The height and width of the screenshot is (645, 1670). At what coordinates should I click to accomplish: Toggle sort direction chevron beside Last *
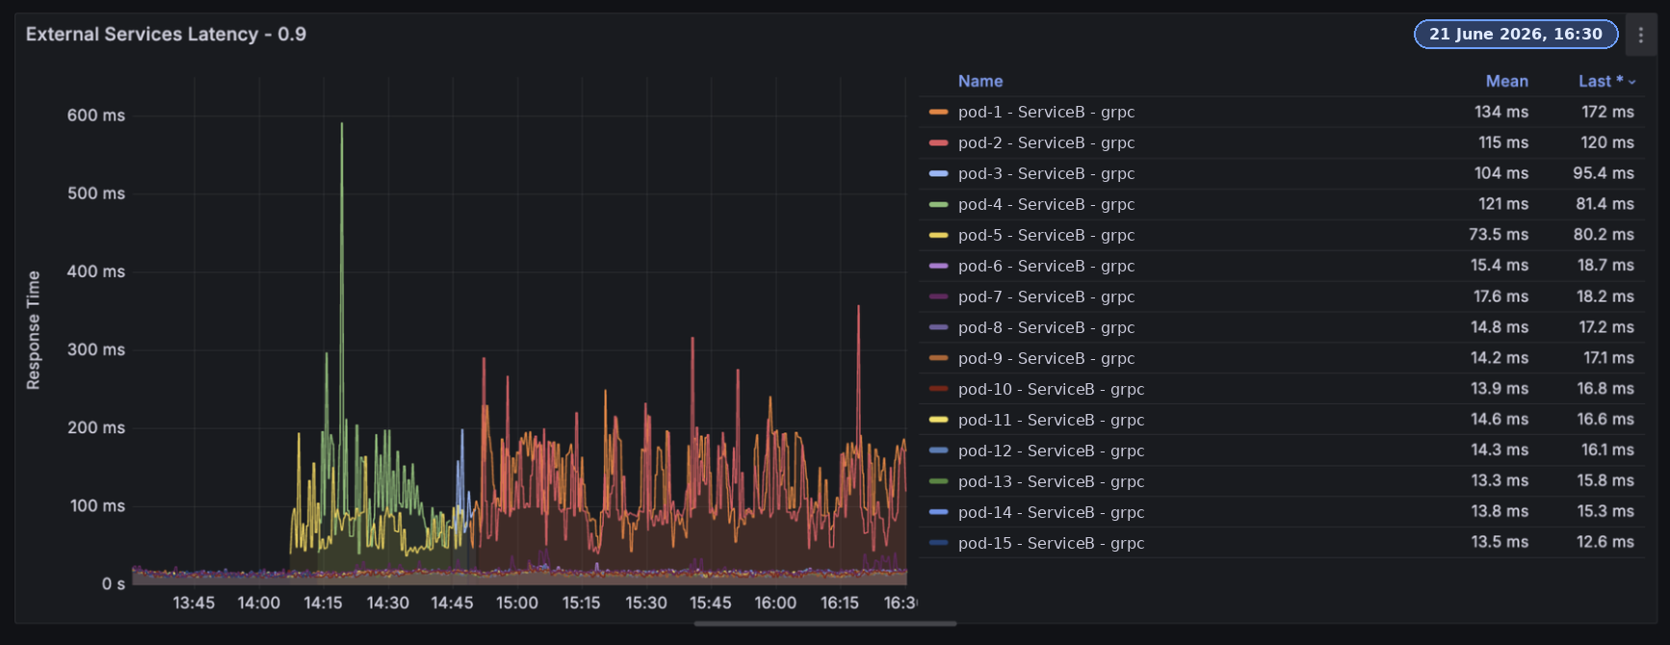[x=1631, y=83]
